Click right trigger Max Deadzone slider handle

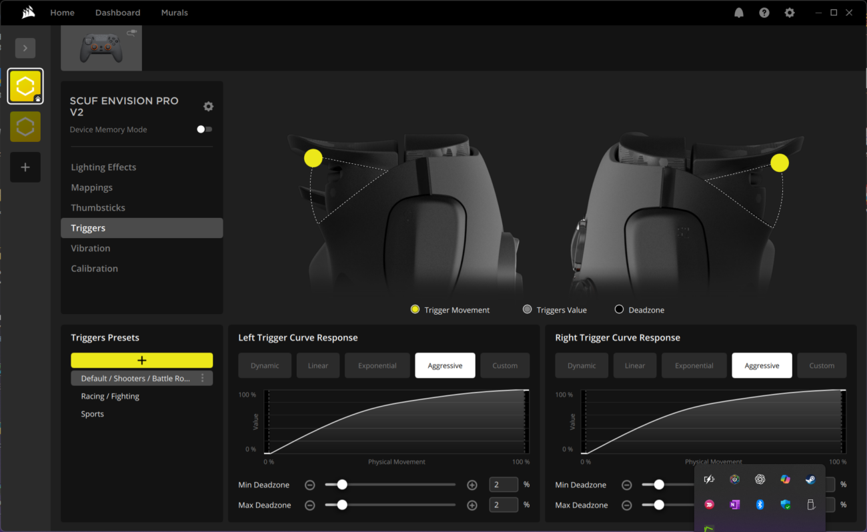point(659,505)
